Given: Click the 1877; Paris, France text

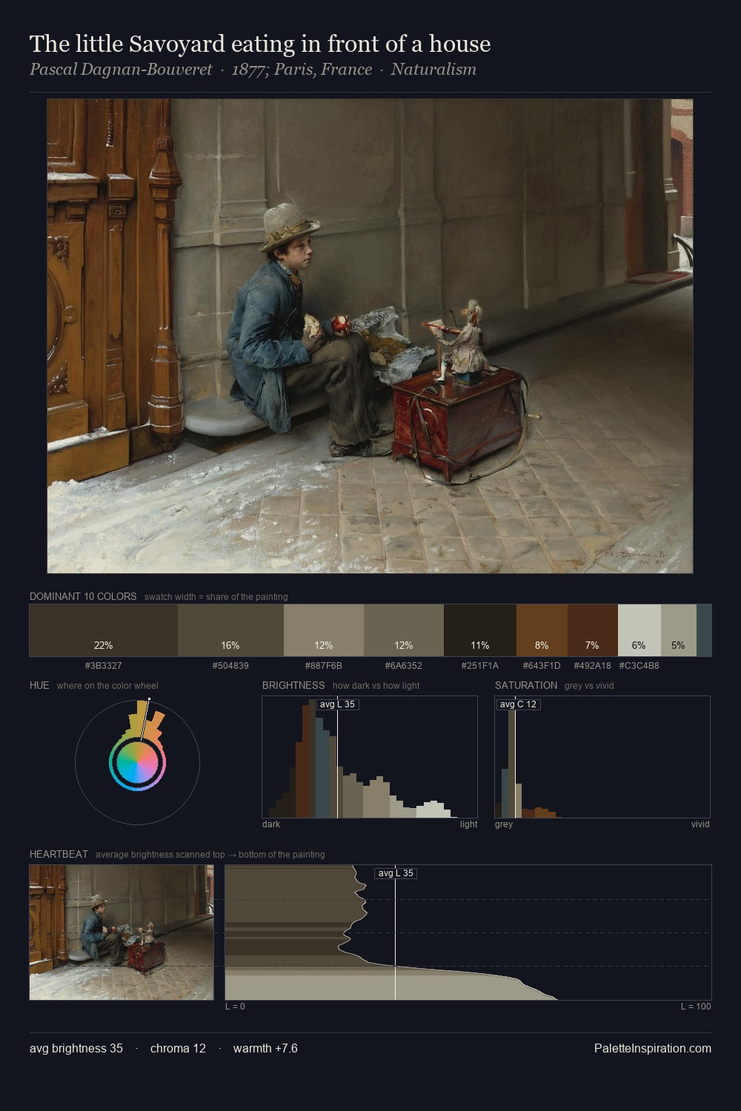Looking at the screenshot, I should click(302, 70).
